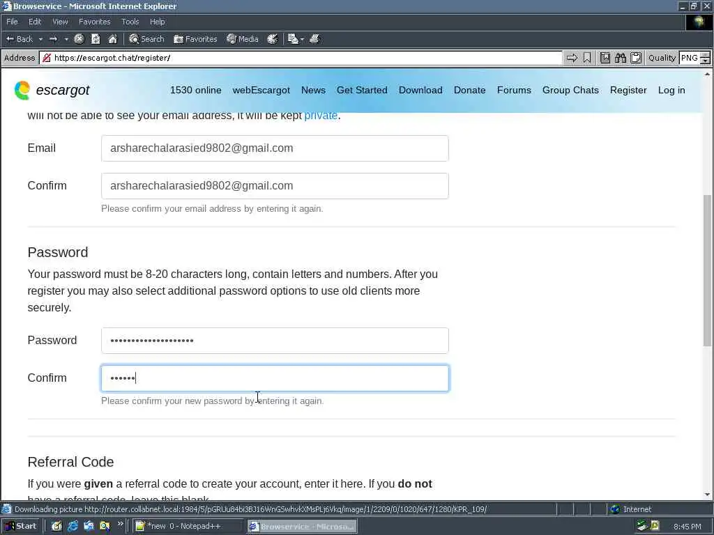Click the clipboard icon near Quality
The image size is (714, 535).
[x=636, y=58]
